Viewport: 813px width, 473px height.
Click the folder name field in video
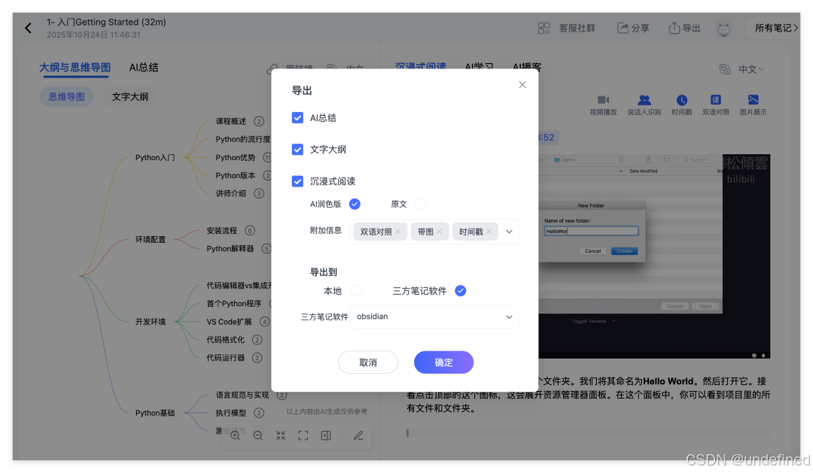point(591,231)
